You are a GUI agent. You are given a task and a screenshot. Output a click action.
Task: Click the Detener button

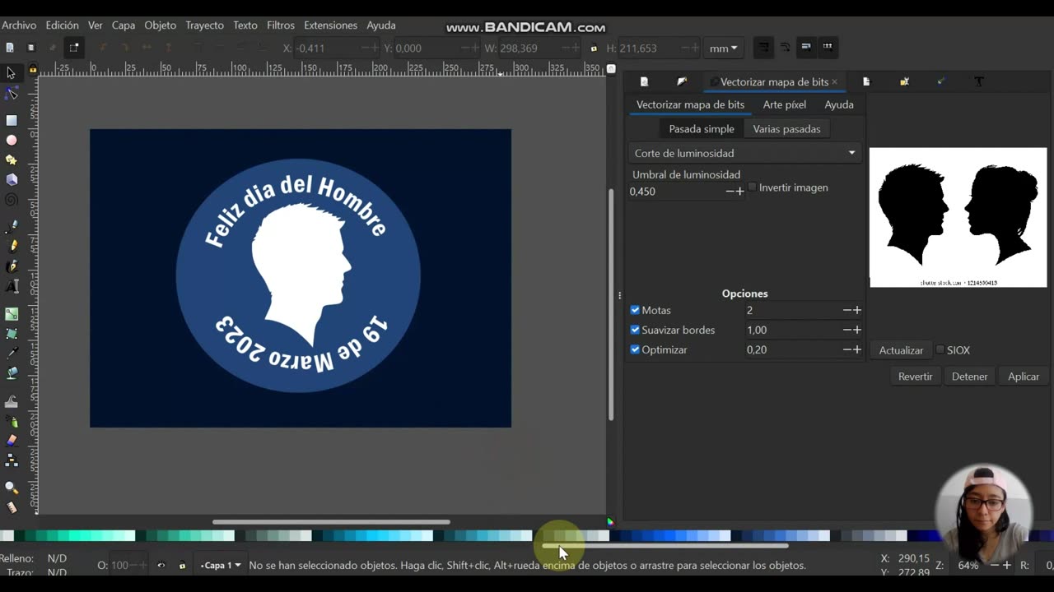[969, 377]
